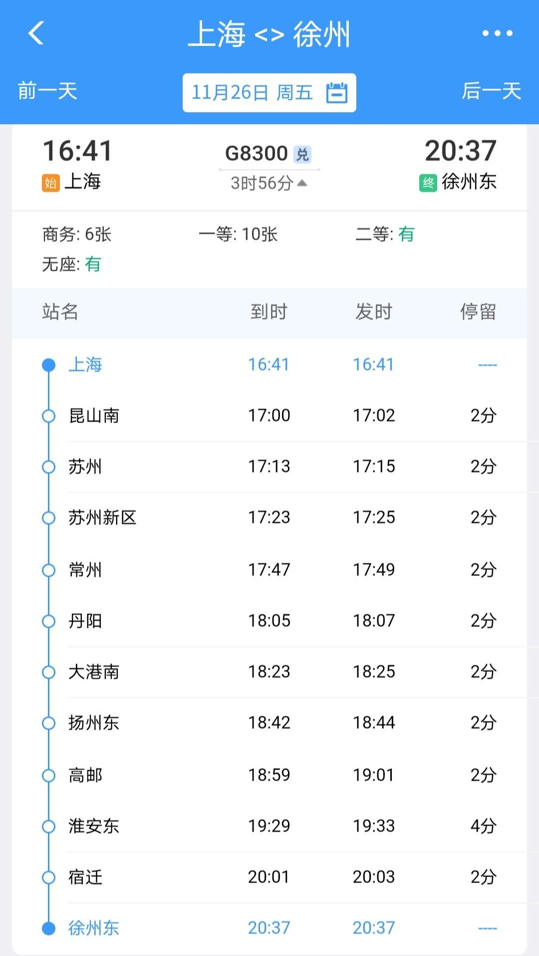The height and width of the screenshot is (956, 539).
Task: Tap the orange 始 origin station badge
Action: click(x=51, y=183)
